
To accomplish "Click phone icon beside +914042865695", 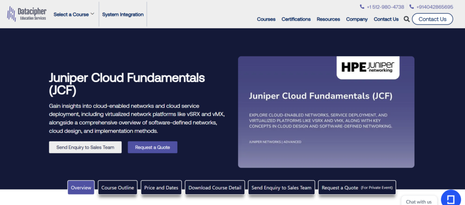I will coord(411,6).
